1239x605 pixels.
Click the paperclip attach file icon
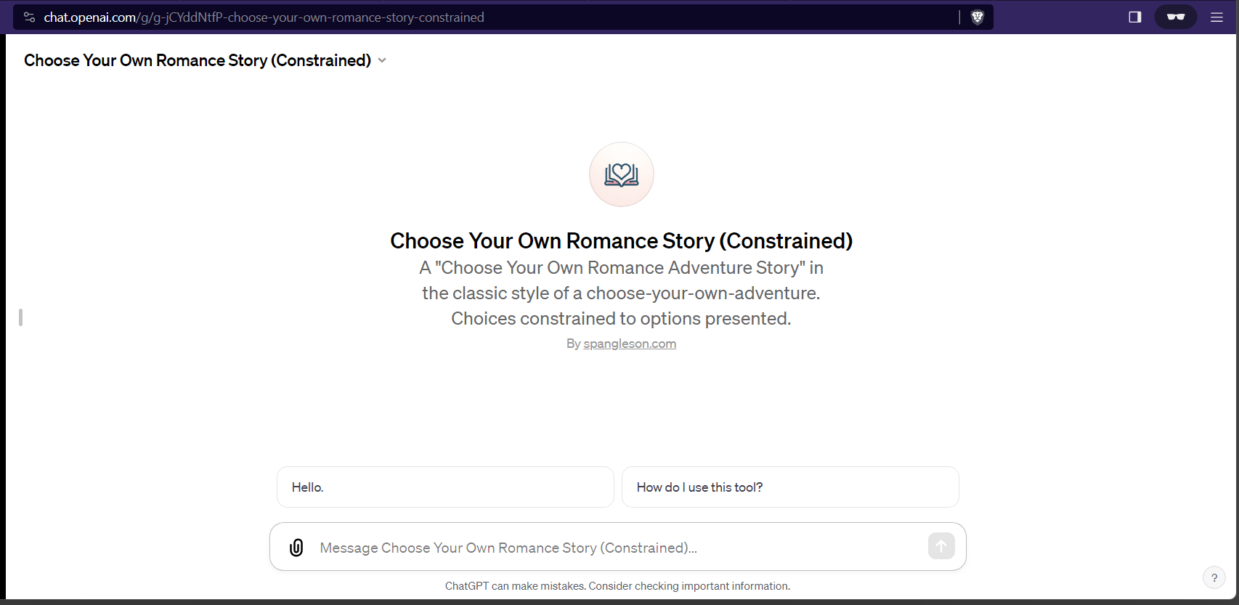[x=296, y=548]
